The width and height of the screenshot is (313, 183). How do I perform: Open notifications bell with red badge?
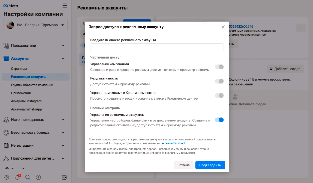[x=17, y=177]
